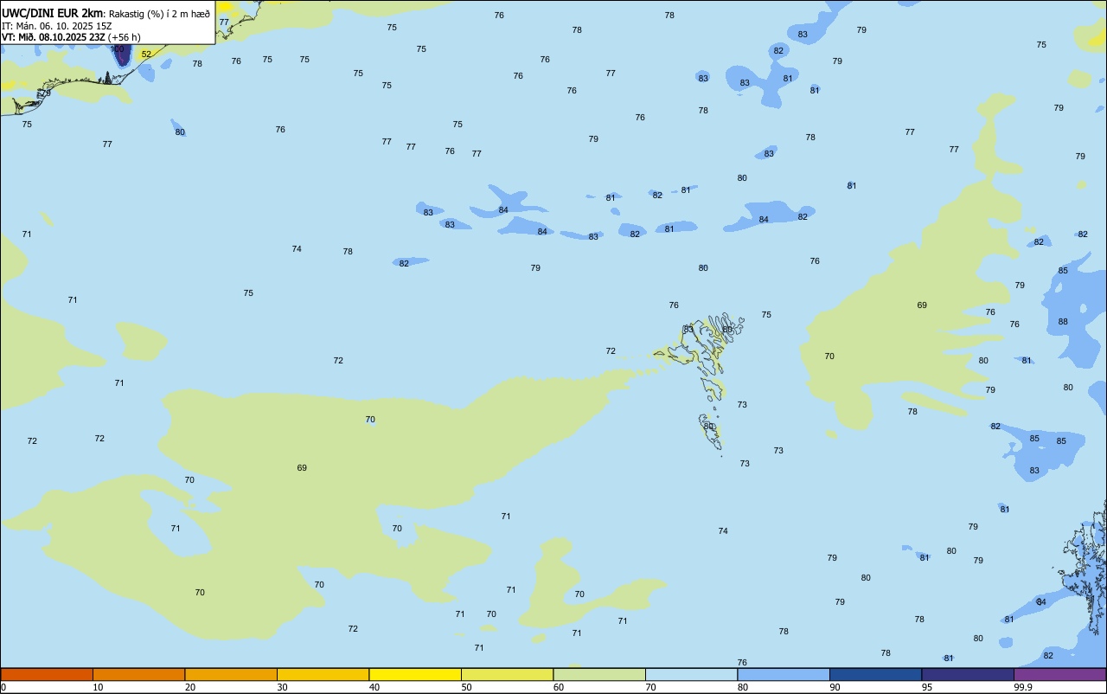This screenshot has width=1107, height=694.
Task: Select the 20–30 amber legend swatch
Action: click(x=231, y=674)
